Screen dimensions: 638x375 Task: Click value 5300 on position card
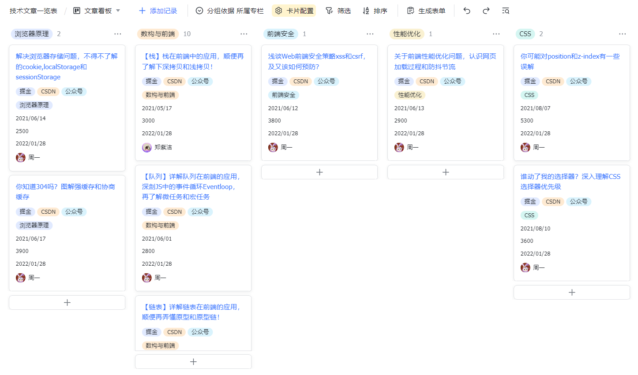click(527, 121)
